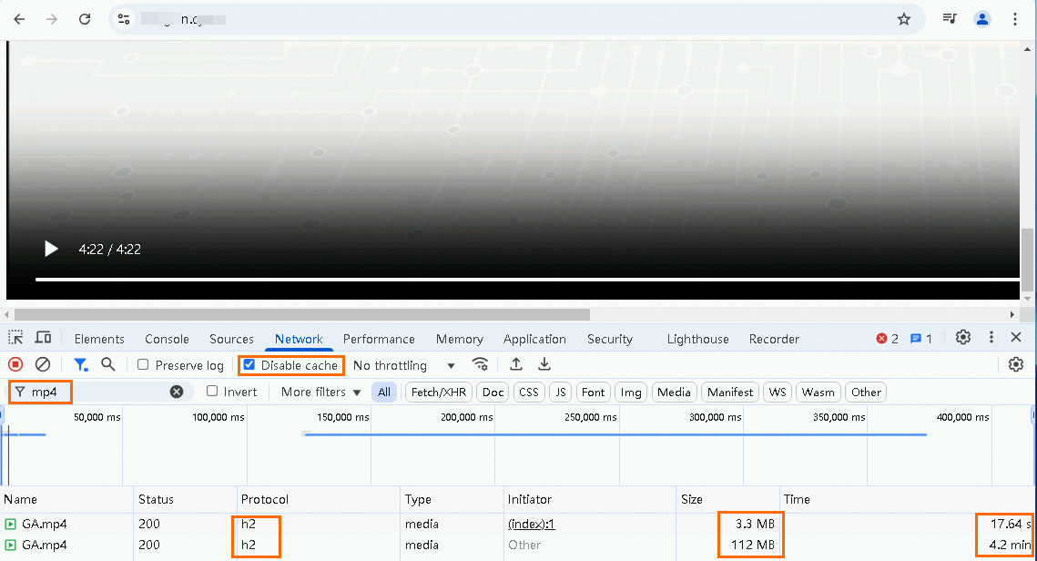The image size is (1037, 561).
Task: Filter by Manifest requests
Action: point(730,393)
